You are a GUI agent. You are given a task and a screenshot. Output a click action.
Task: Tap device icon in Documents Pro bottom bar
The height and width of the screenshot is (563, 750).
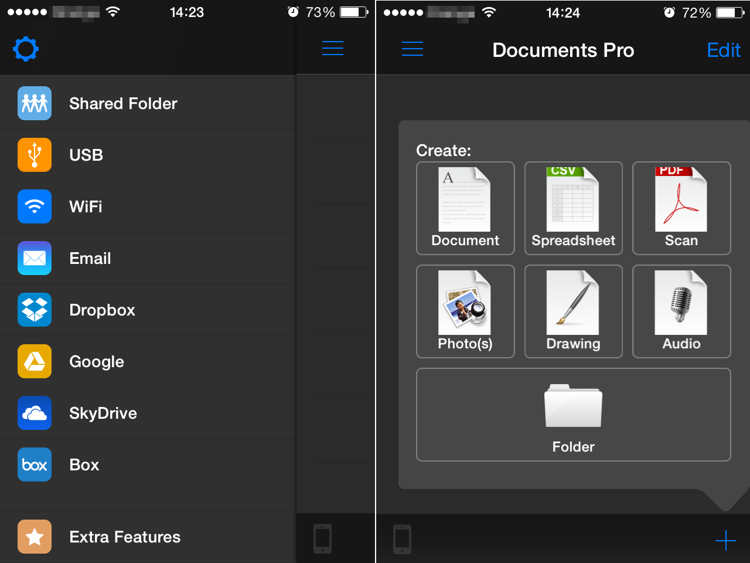coord(402,539)
